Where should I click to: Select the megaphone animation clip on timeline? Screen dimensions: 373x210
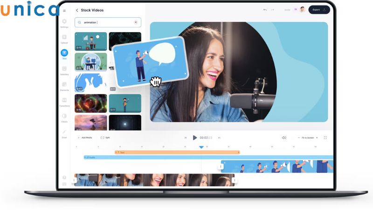277,167
